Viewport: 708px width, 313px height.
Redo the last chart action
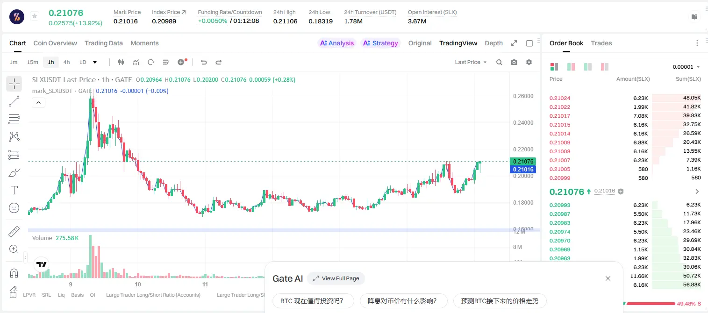(x=219, y=62)
